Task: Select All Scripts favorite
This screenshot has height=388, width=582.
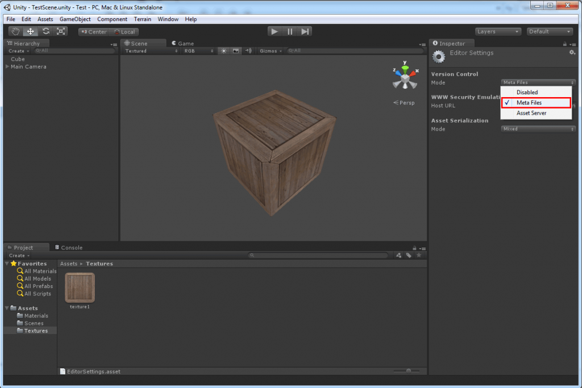Action: click(x=34, y=293)
